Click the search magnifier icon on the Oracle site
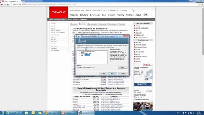The height and width of the screenshot is (115, 204). (133, 11)
